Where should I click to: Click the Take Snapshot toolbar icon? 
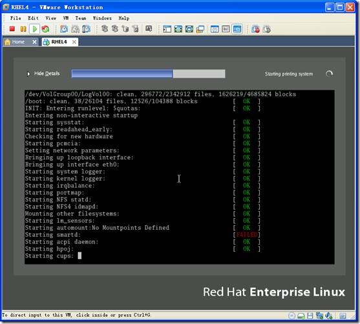click(64, 29)
